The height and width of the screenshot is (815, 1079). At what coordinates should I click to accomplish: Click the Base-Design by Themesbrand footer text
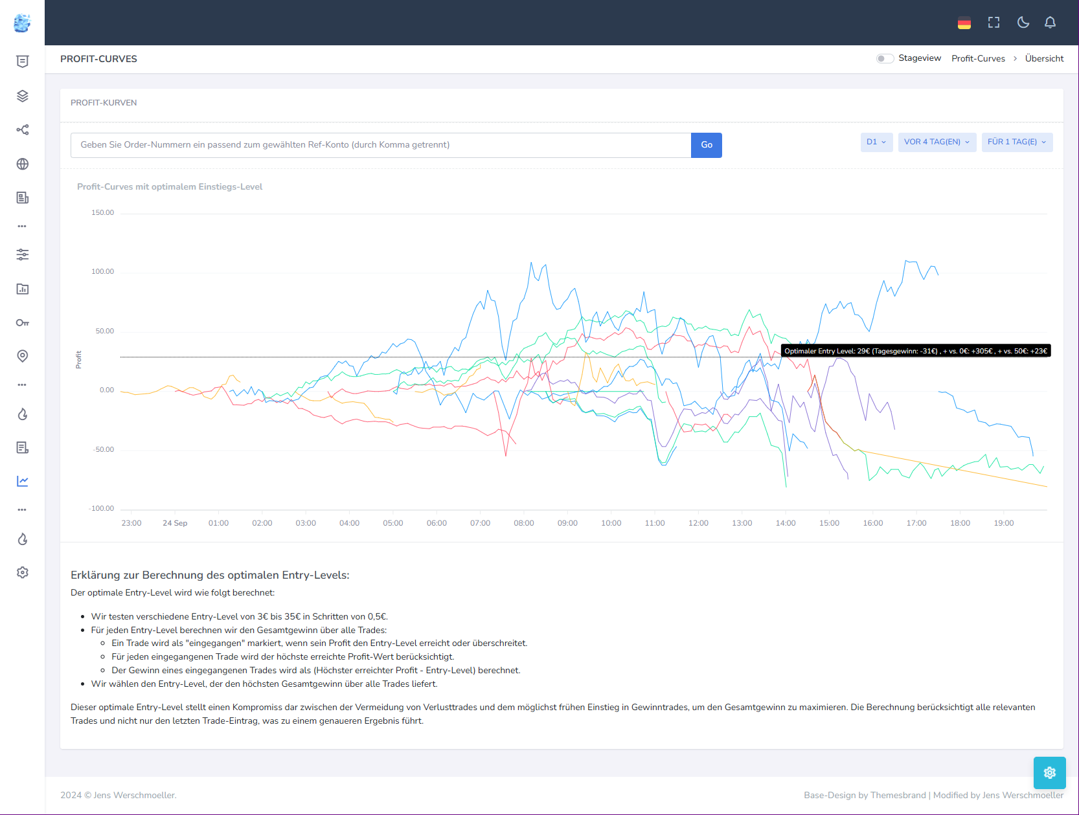coord(865,795)
